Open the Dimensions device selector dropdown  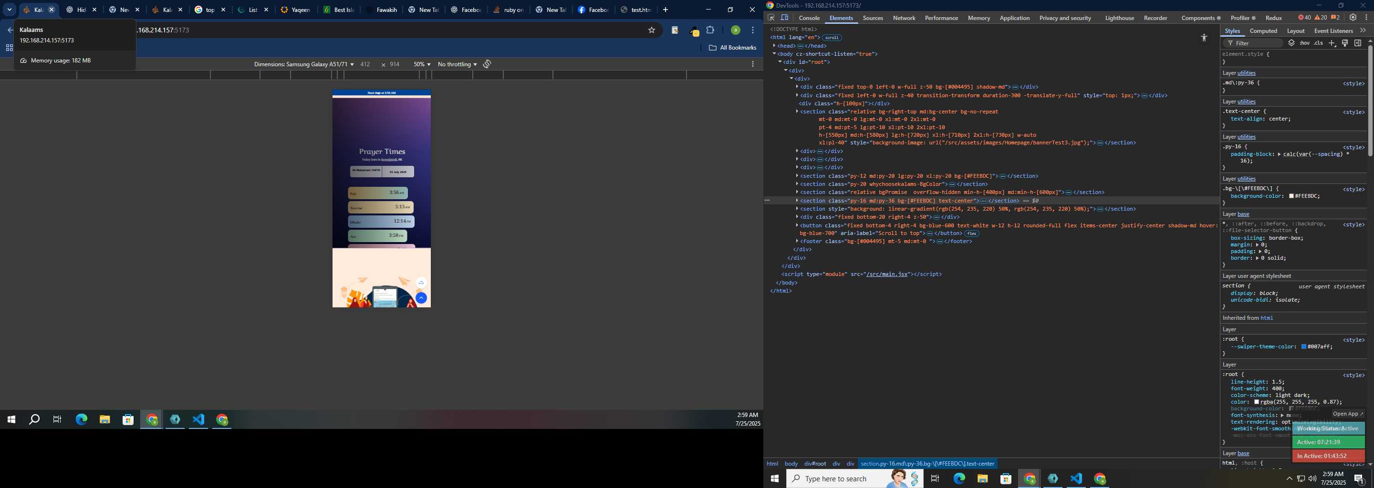point(303,64)
